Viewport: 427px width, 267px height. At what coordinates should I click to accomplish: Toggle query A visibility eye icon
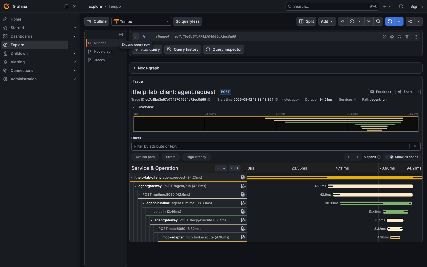point(400,37)
